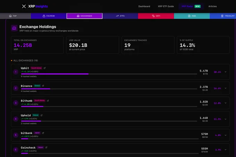
Task: Expand the Coincheck row chevron
Action: pos(226,150)
